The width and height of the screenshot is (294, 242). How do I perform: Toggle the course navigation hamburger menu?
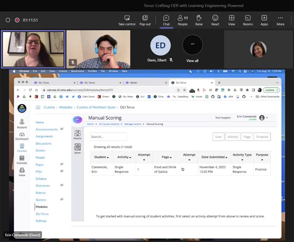tap(38, 107)
